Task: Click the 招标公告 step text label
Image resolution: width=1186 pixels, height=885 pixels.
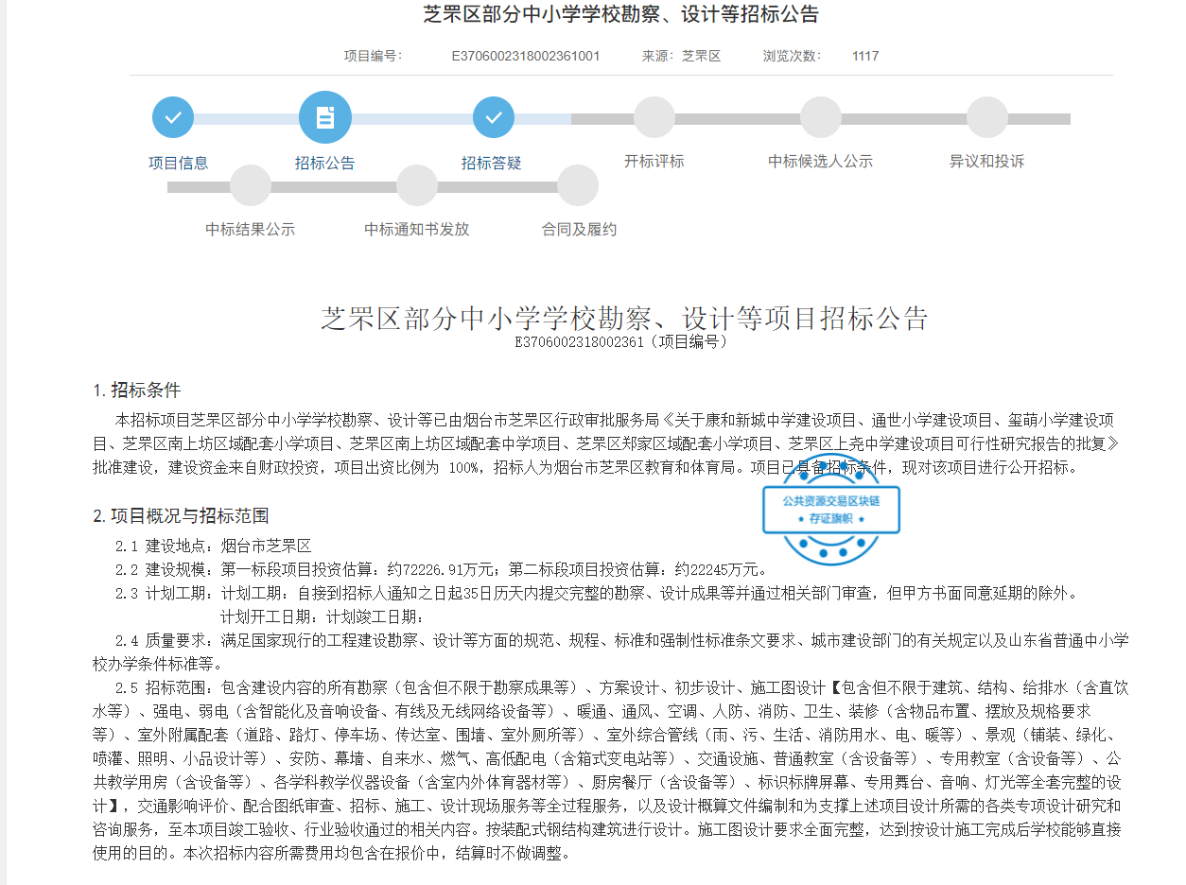Action: coord(324,163)
